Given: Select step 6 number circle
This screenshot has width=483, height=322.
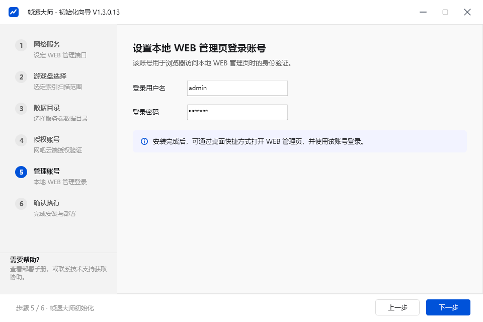Looking at the screenshot, I should pos(21,204).
